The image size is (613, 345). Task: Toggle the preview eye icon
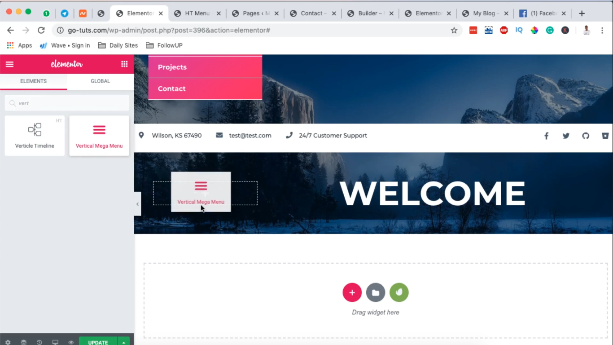click(71, 342)
